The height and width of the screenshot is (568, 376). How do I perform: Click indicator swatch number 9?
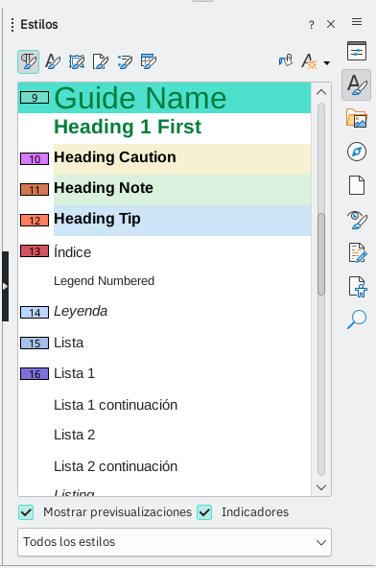coord(35,98)
